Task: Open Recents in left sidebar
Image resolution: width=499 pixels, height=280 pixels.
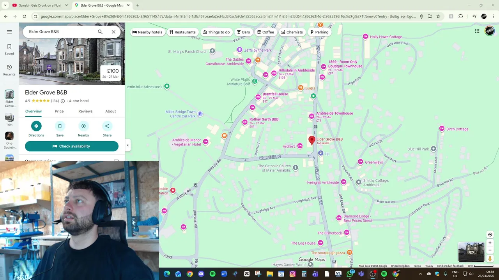Action: click(9, 70)
